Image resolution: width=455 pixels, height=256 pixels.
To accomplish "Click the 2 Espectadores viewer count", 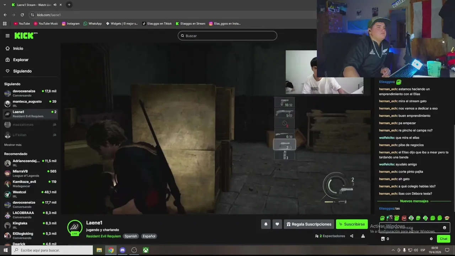I will click(330, 236).
